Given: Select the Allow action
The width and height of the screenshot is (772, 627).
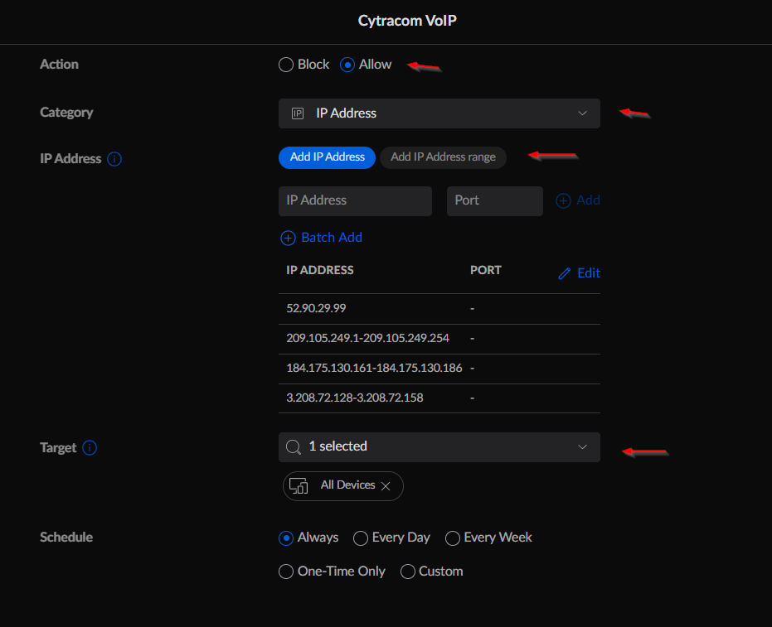Looking at the screenshot, I should (x=347, y=64).
